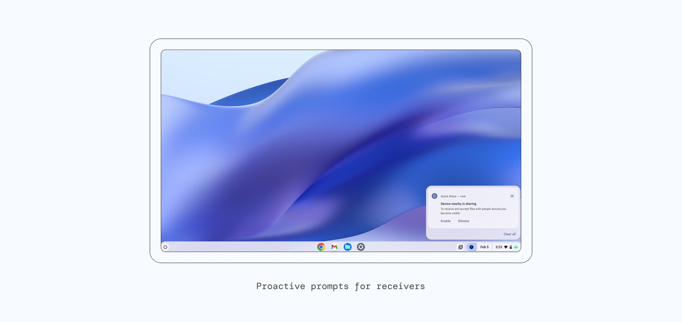
Task: Open the Files app
Action: (x=348, y=247)
